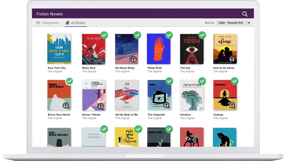The image size is (287, 161).
Task: Open the Toskaty title link
Action: (218, 115)
